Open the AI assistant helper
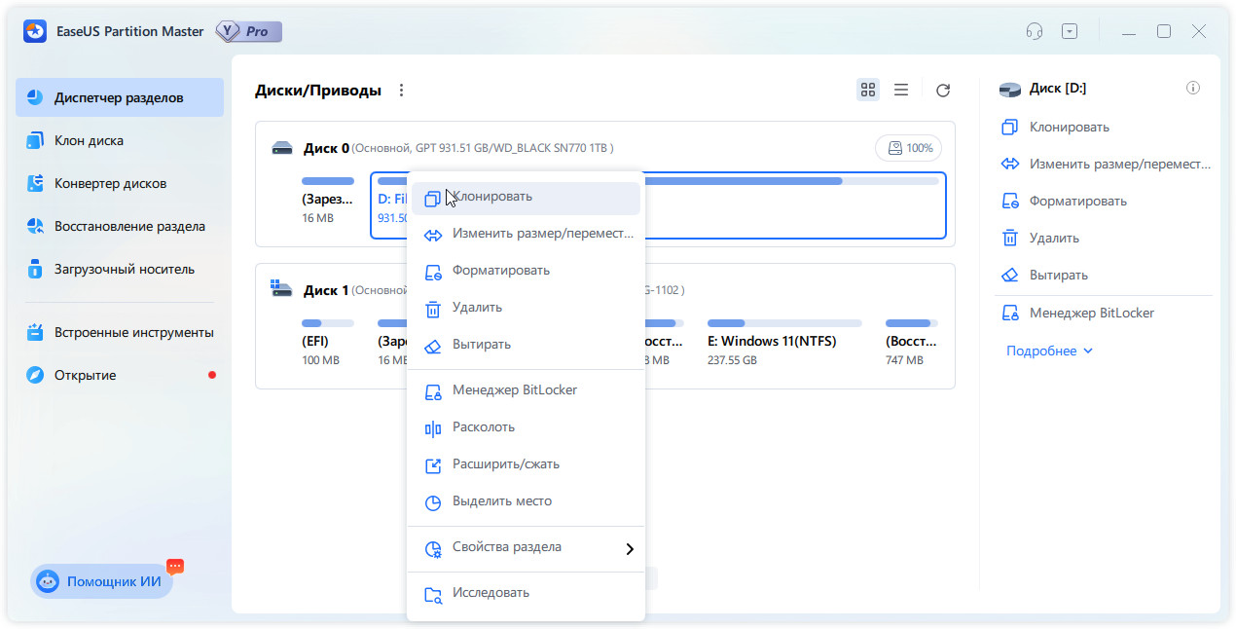 click(x=101, y=581)
